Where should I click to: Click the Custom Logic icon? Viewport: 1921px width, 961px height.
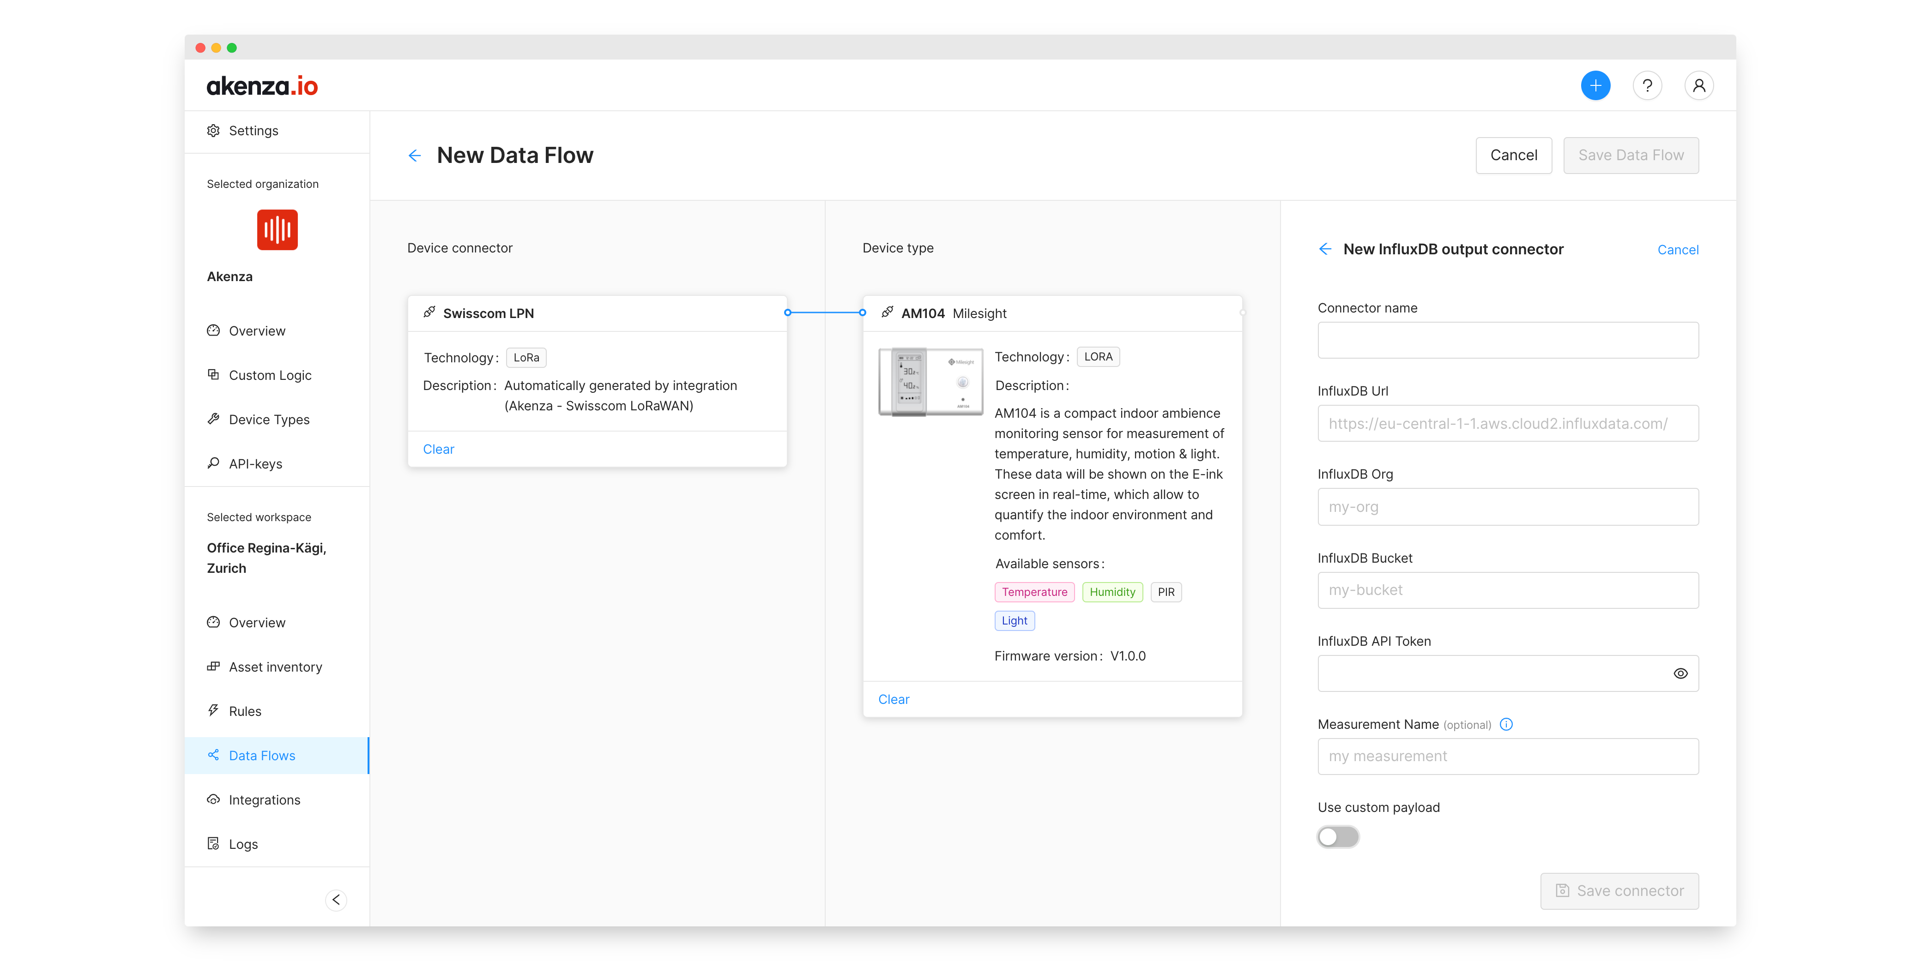point(213,374)
